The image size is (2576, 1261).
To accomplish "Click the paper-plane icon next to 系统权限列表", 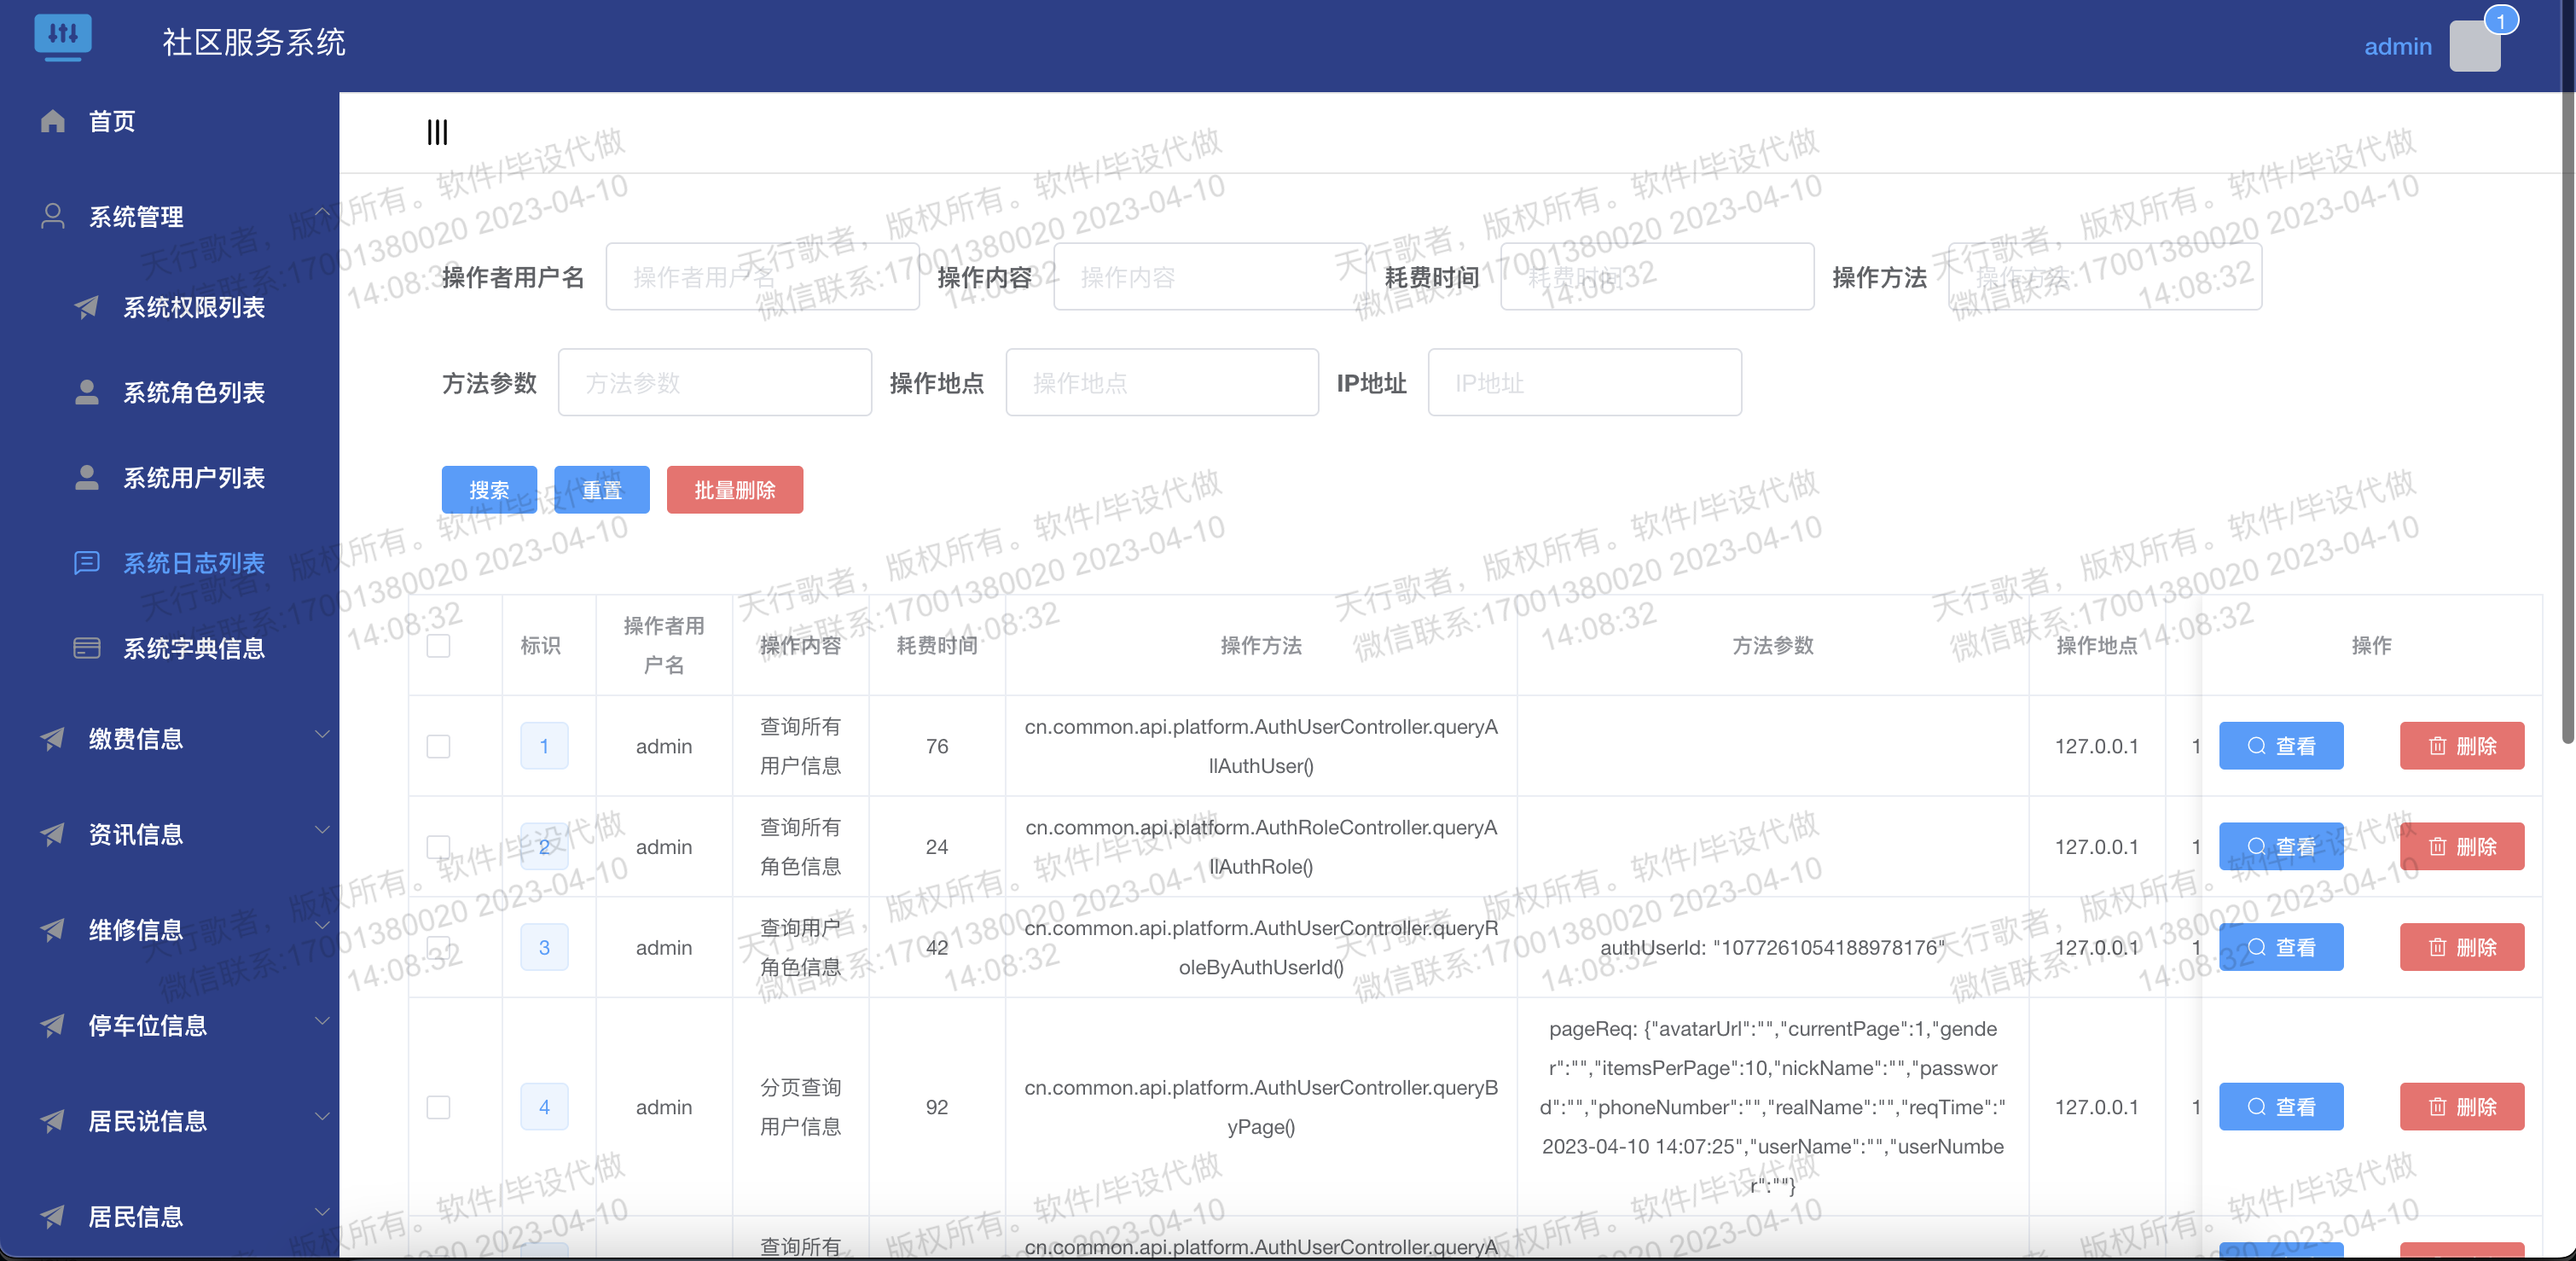I will [87, 307].
